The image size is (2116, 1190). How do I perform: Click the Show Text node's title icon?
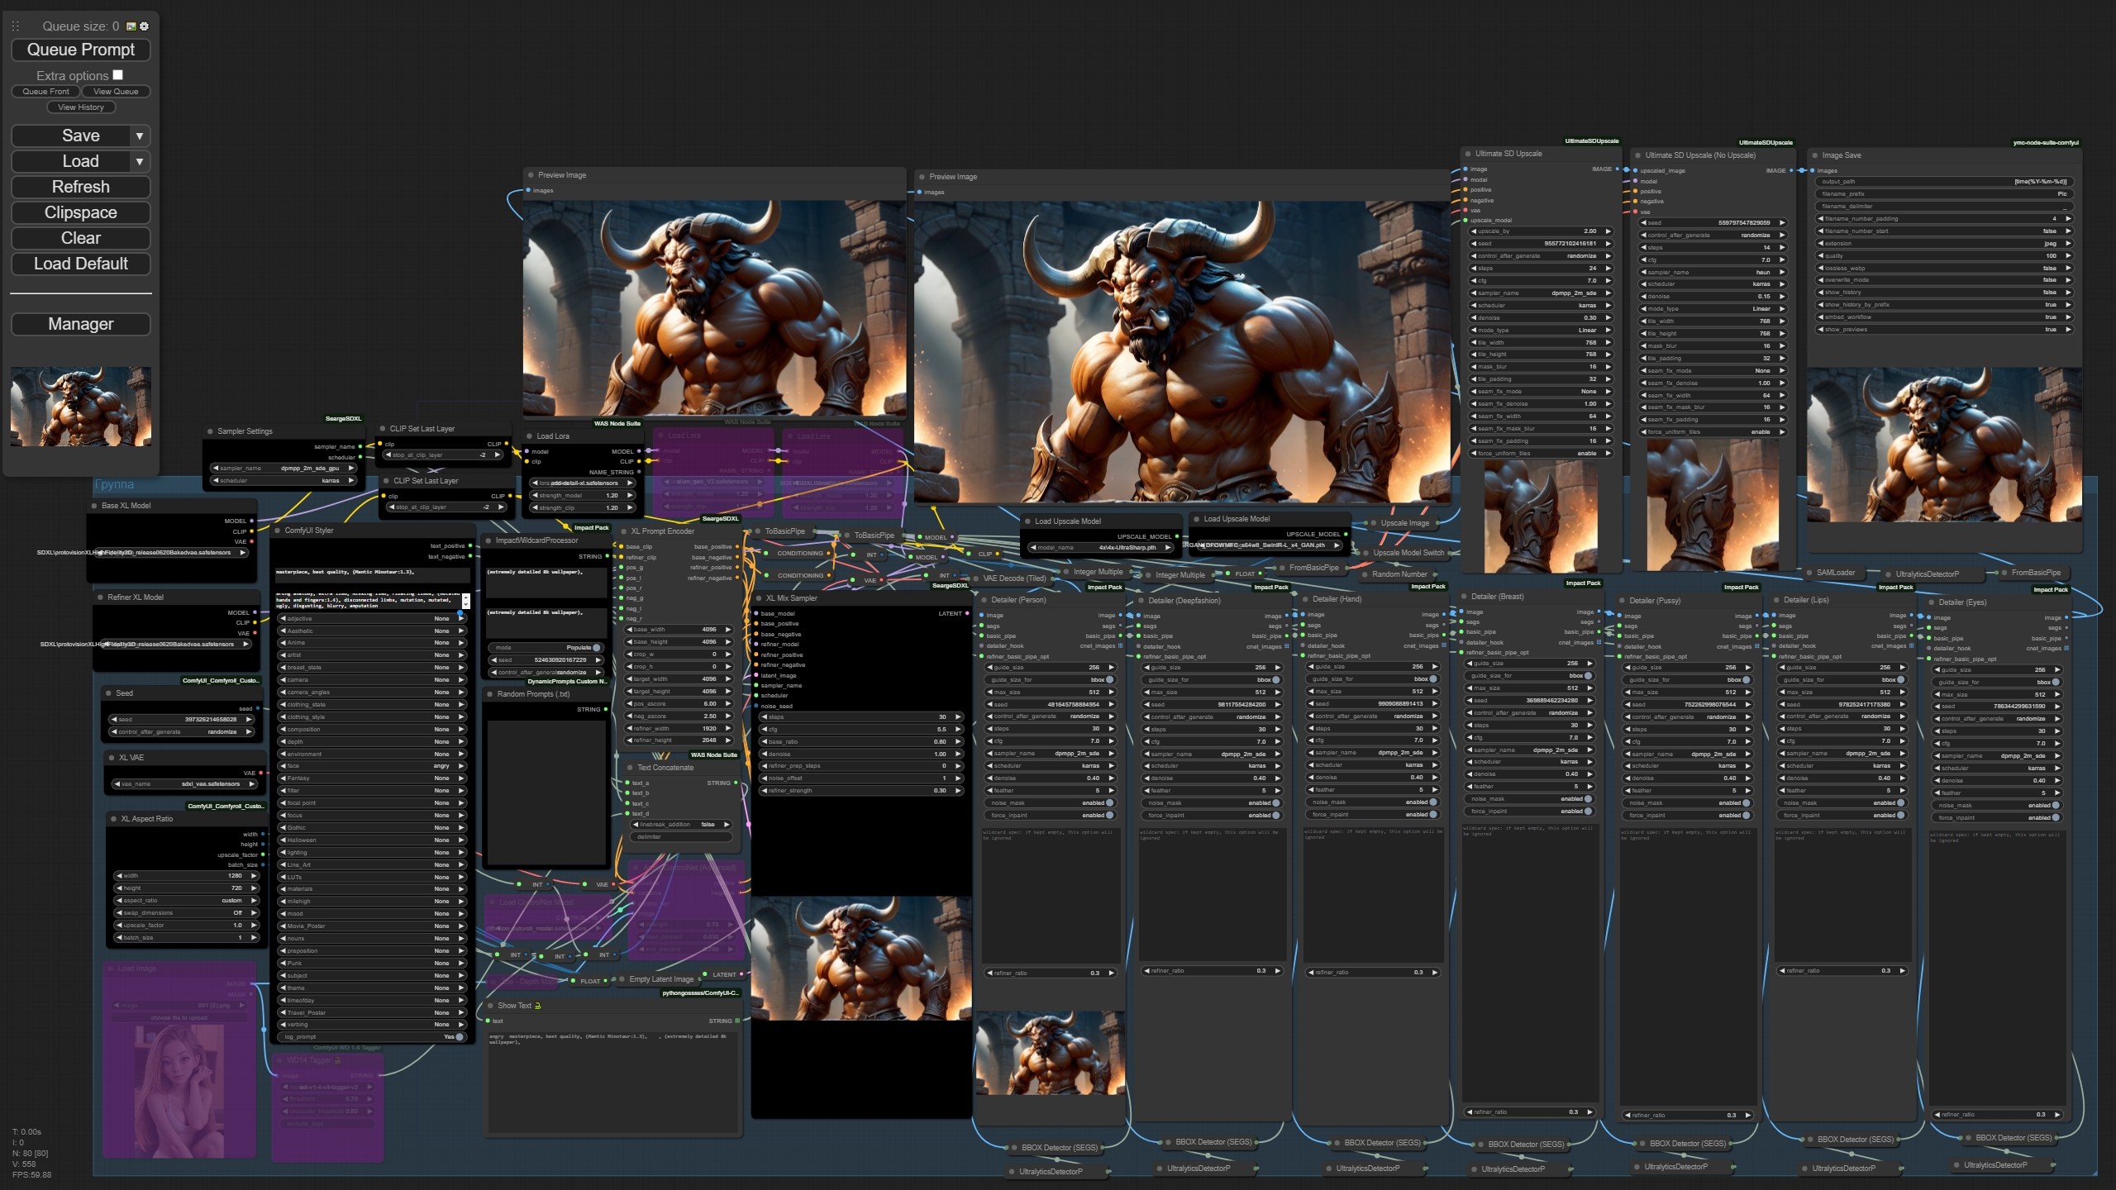(x=537, y=1006)
